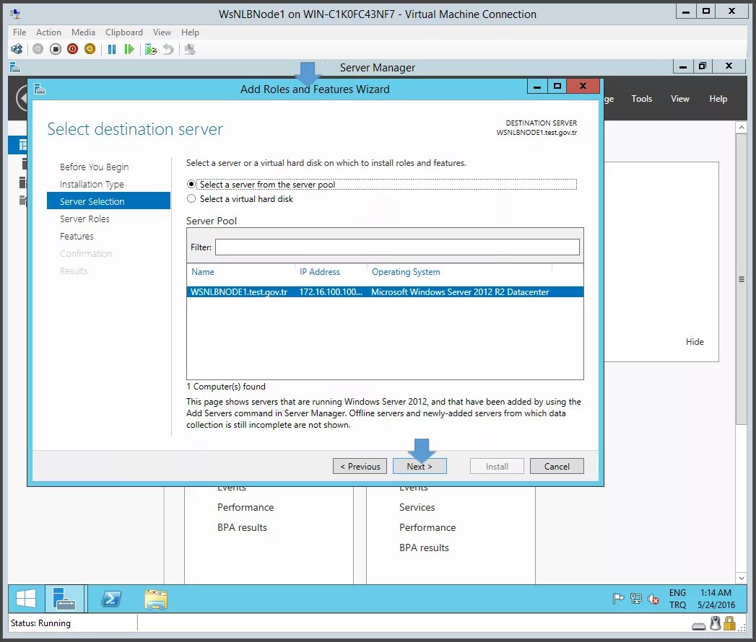Click the Server Manager scroll down arrow
Viewport: 756px width, 642px height.
741,578
